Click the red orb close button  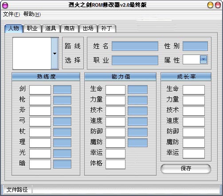pyautogui.click(x=218, y=5)
